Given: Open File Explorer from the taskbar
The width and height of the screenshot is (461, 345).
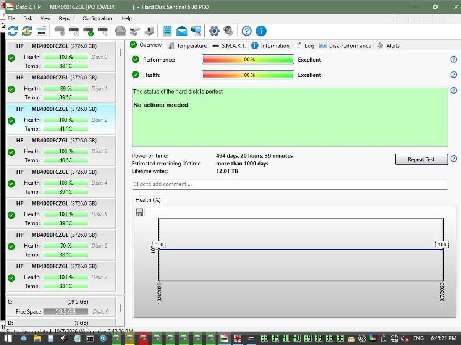Looking at the screenshot, I should (x=37, y=338).
